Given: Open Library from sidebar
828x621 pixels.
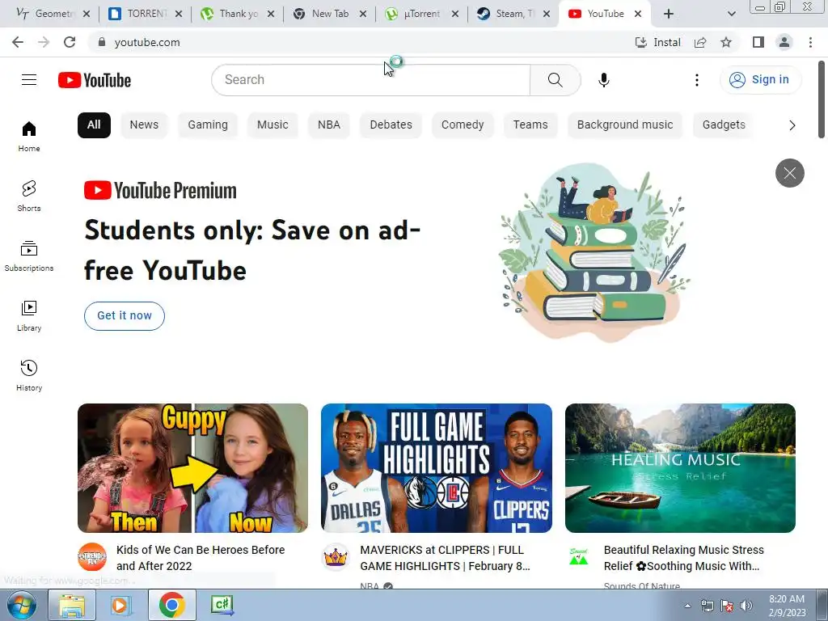Looking at the screenshot, I should 29,315.
